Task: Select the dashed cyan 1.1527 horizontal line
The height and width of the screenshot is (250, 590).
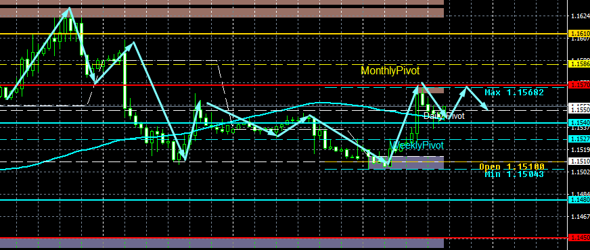Action: coord(284,139)
